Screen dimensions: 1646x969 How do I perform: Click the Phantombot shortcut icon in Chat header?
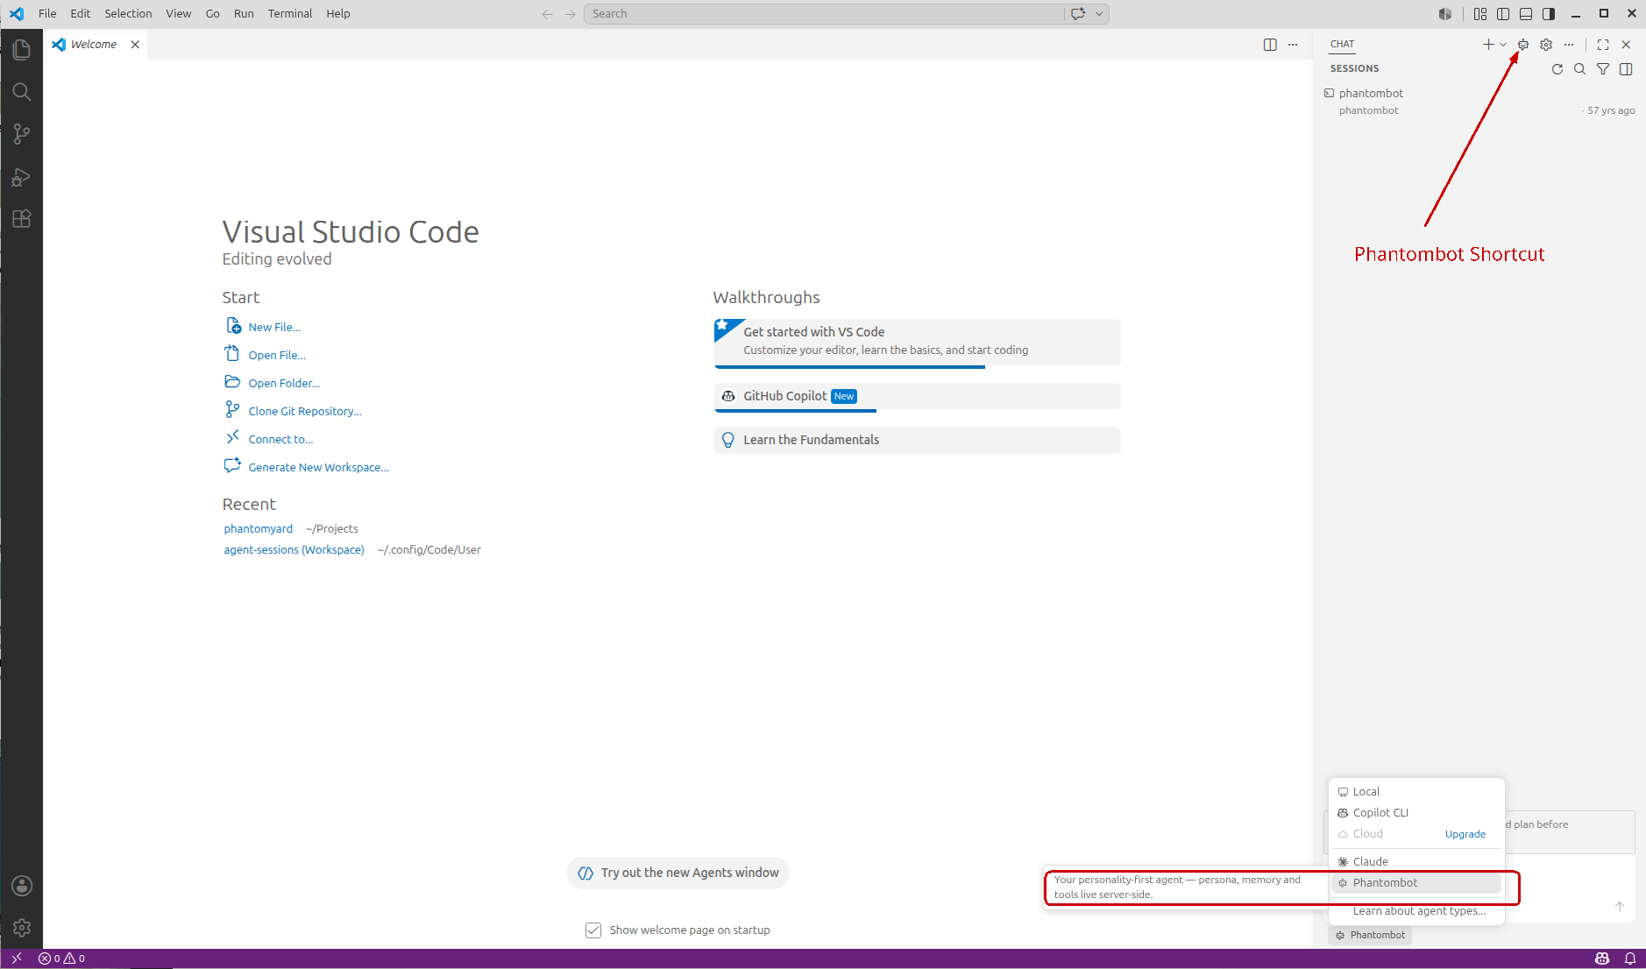pos(1523,45)
